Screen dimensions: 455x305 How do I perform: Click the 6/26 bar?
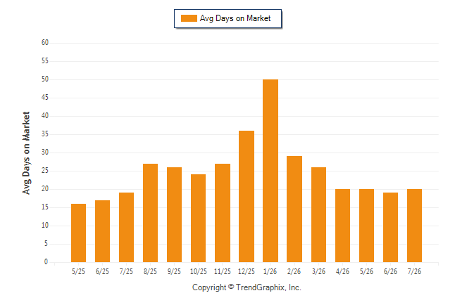tap(391, 228)
